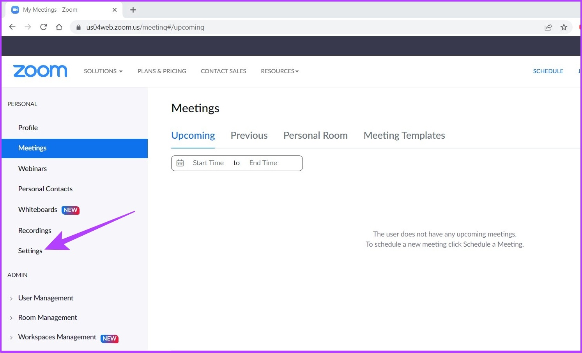The image size is (582, 353).
Task: Close the My Meetings - Zoom tab
Action: (115, 10)
